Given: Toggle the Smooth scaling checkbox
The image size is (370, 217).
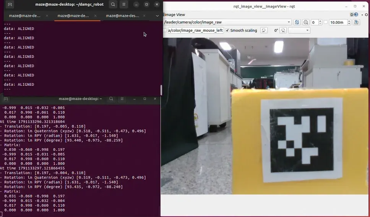Looking at the screenshot, I should click(227, 31).
